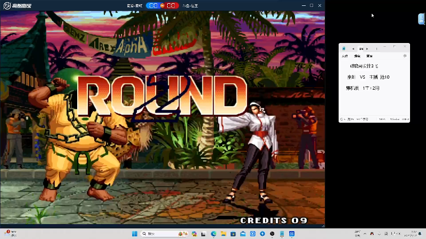Open the weather widget on the taskbar
The height and width of the screenshot is (239, 426).
[11, 234]
